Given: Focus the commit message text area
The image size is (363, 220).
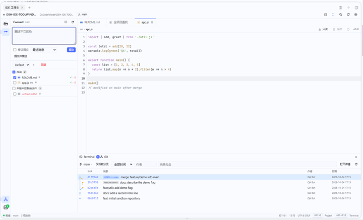Looking at the screenshot, I should pos(44,36).
